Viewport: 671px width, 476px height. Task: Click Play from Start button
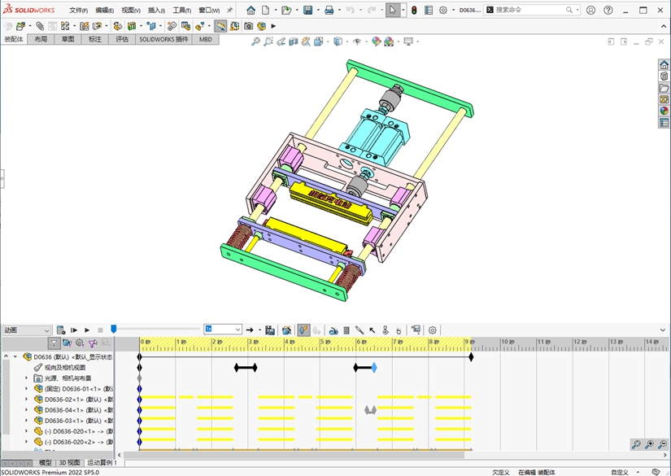pos(74,330)
